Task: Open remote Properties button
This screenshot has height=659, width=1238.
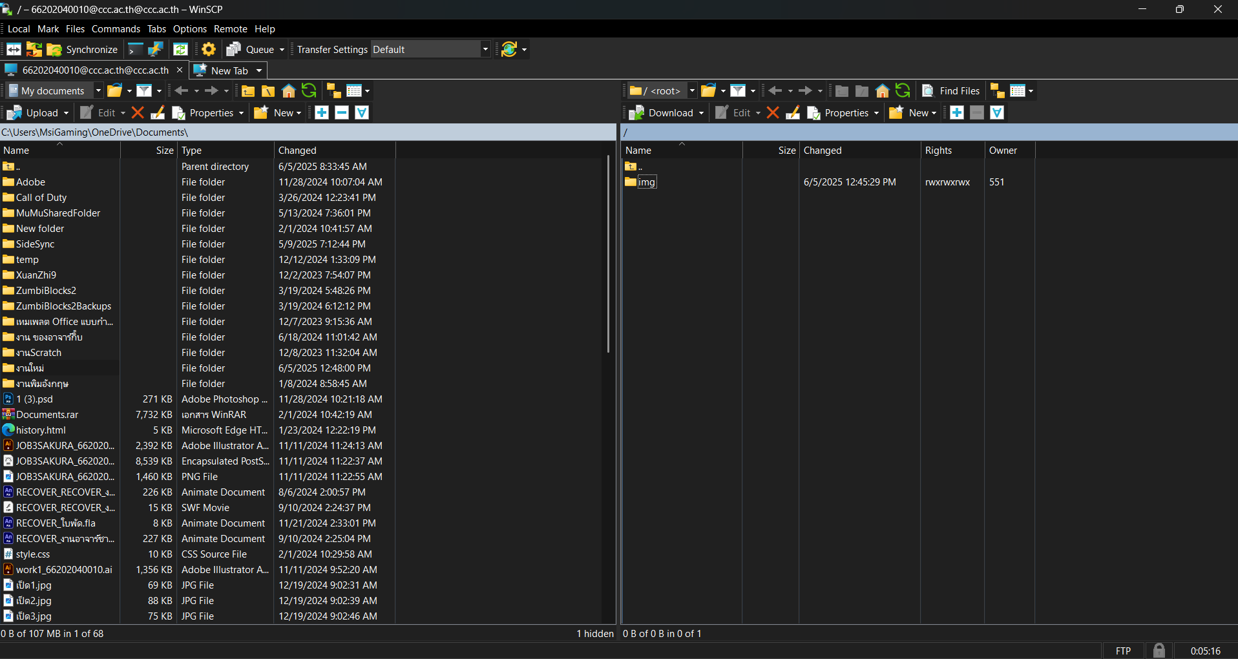Action: [x=838, y=112]
